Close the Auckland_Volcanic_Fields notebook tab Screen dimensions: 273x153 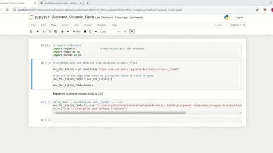35,3
